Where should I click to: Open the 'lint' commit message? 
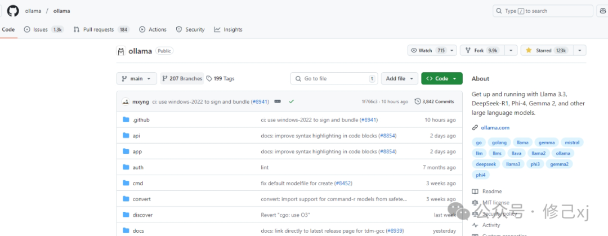click(x=265, y=167)
